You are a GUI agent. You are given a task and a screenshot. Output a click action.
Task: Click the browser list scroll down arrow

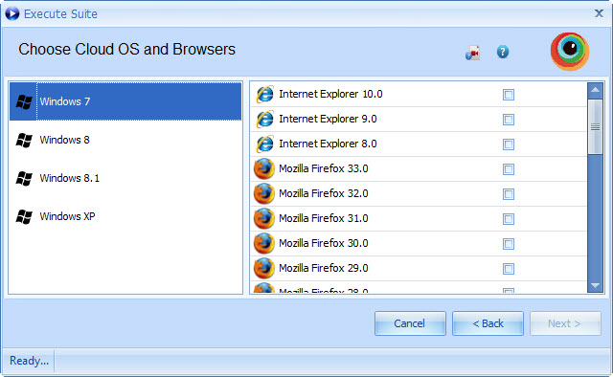click(x=596, y=285)
